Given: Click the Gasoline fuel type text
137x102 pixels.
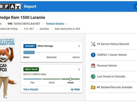Looking at the screenshot, I should (44, 29).
